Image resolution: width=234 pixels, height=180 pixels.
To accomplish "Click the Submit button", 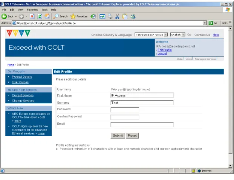I will (x=118, y=136).
